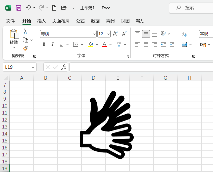213x172 pixels.
Task: Undo the last action
Action: click(28, 8)
